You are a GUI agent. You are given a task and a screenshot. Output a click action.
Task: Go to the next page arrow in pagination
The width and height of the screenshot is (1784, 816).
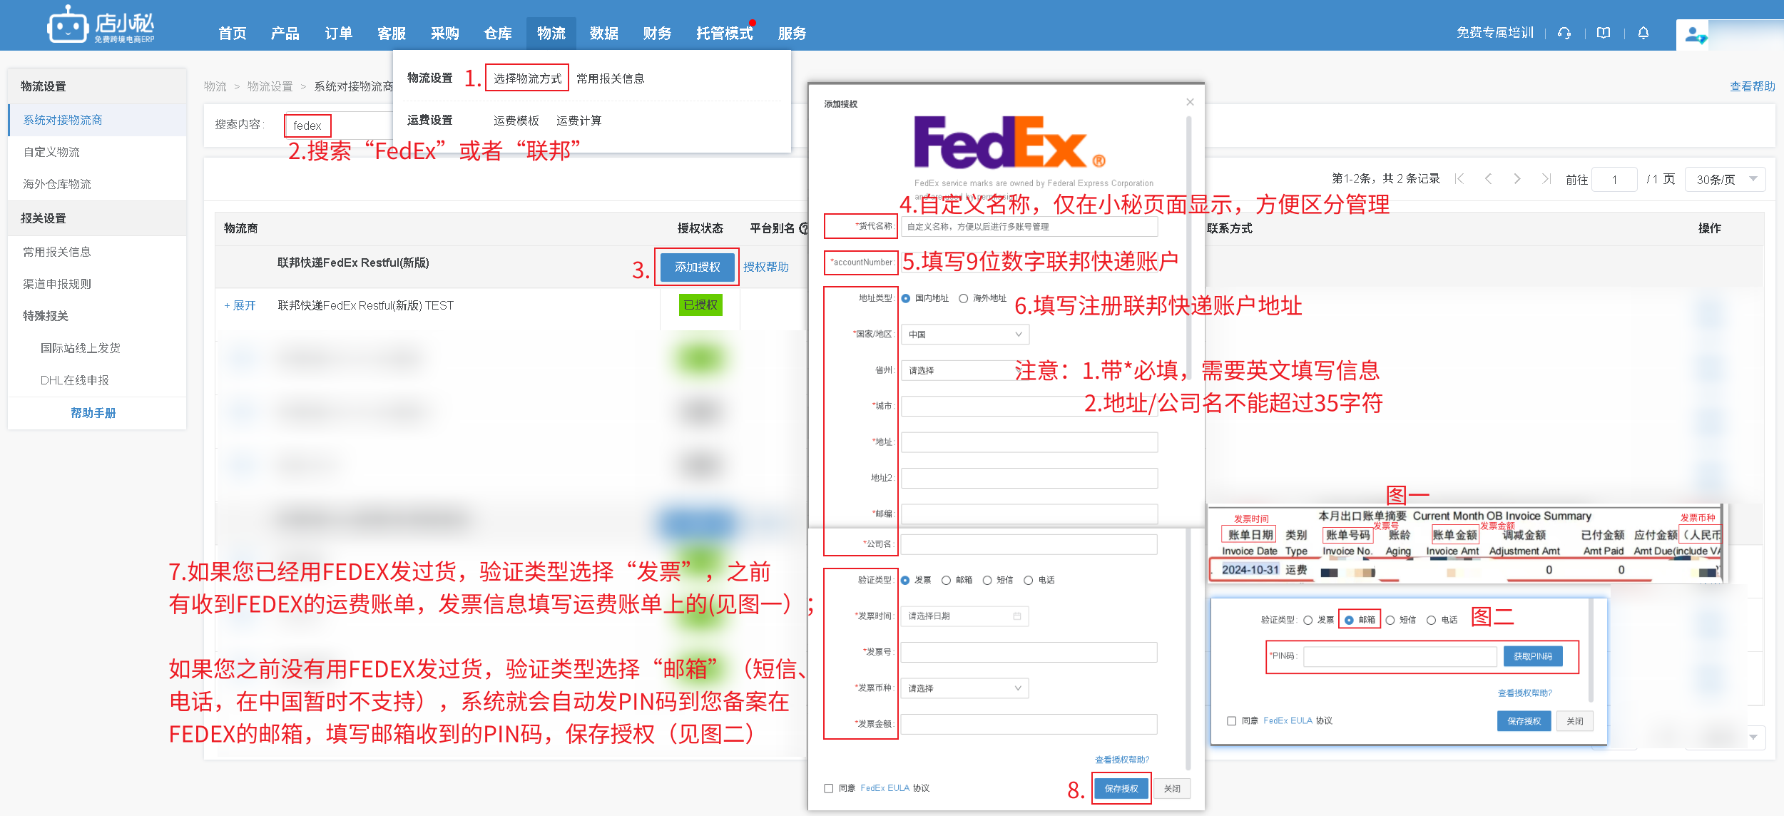coord(1517,179)
